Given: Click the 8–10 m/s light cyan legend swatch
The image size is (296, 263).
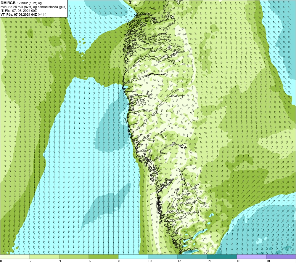Looking at the screenshot, I should 133,257.
